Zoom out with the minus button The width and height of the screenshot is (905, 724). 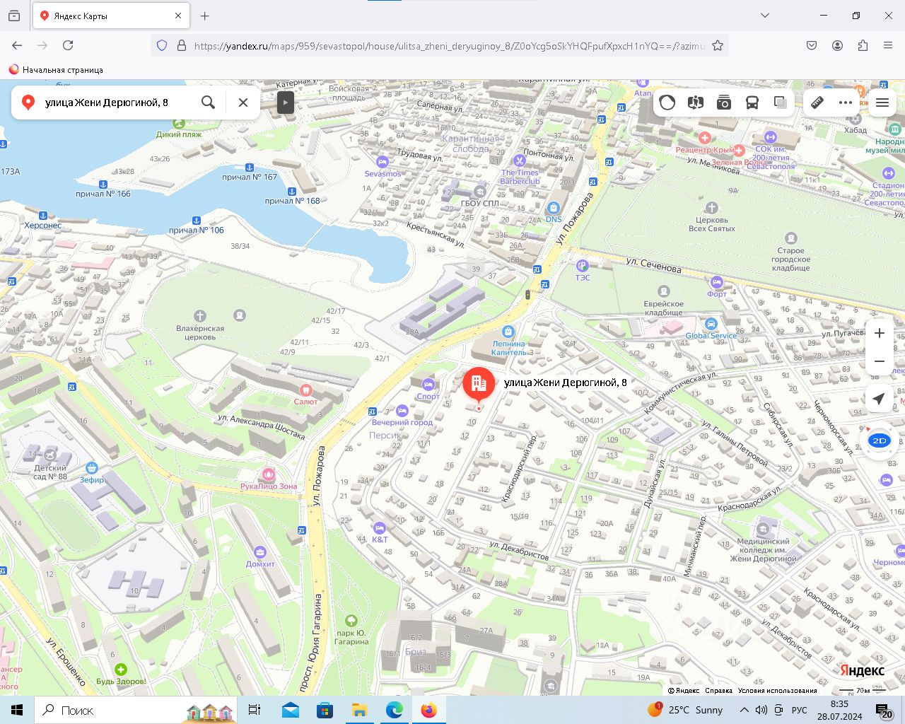880,361
